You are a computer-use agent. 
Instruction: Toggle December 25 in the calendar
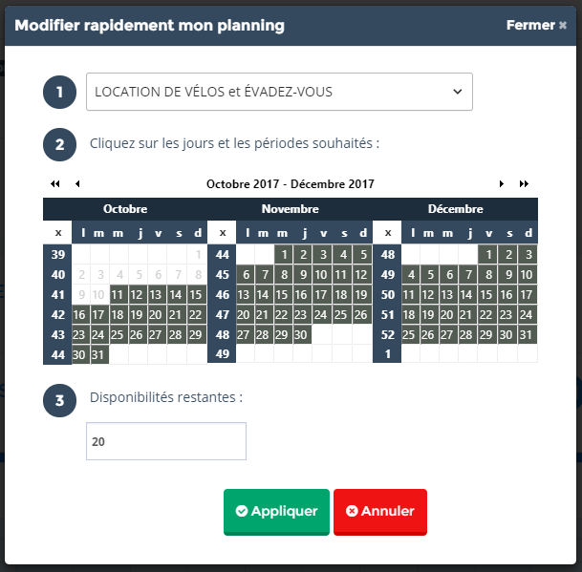[x=409, y=334]
